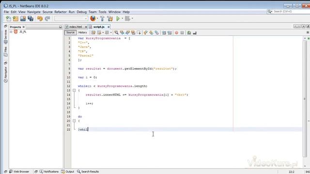310x174 pixels.
Task: Open the Navigate menu
Action: [x=34, y=12]
